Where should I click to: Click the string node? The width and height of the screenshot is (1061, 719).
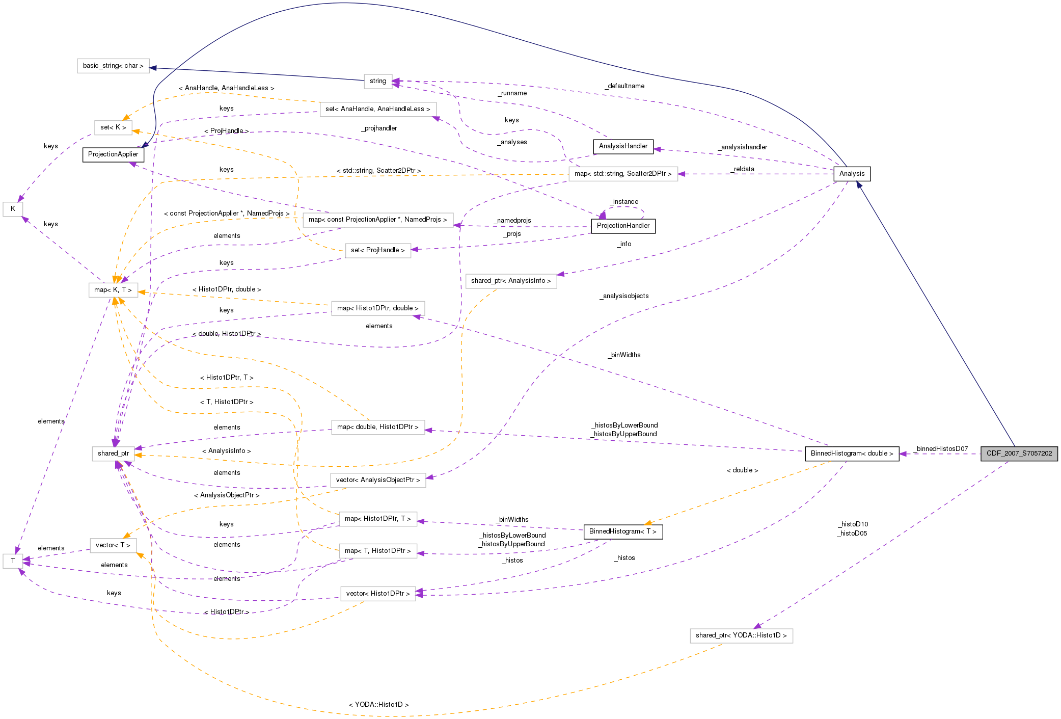[378, 81]
